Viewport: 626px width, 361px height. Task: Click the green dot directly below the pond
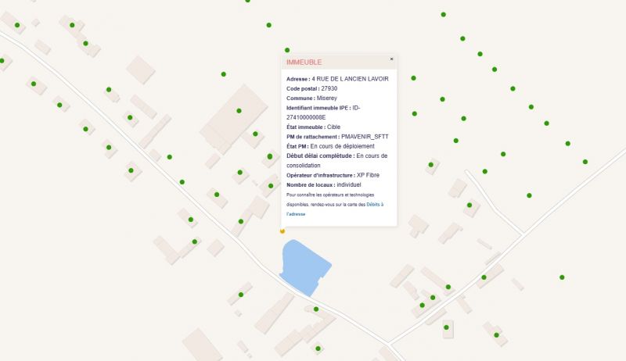pyautogui.click(x=316, y=309)
